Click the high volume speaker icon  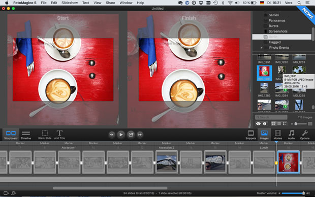click(x=308, y=193)
